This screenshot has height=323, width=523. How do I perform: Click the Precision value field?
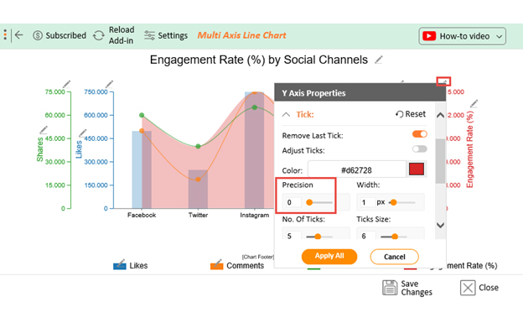[x=293, y=202]
